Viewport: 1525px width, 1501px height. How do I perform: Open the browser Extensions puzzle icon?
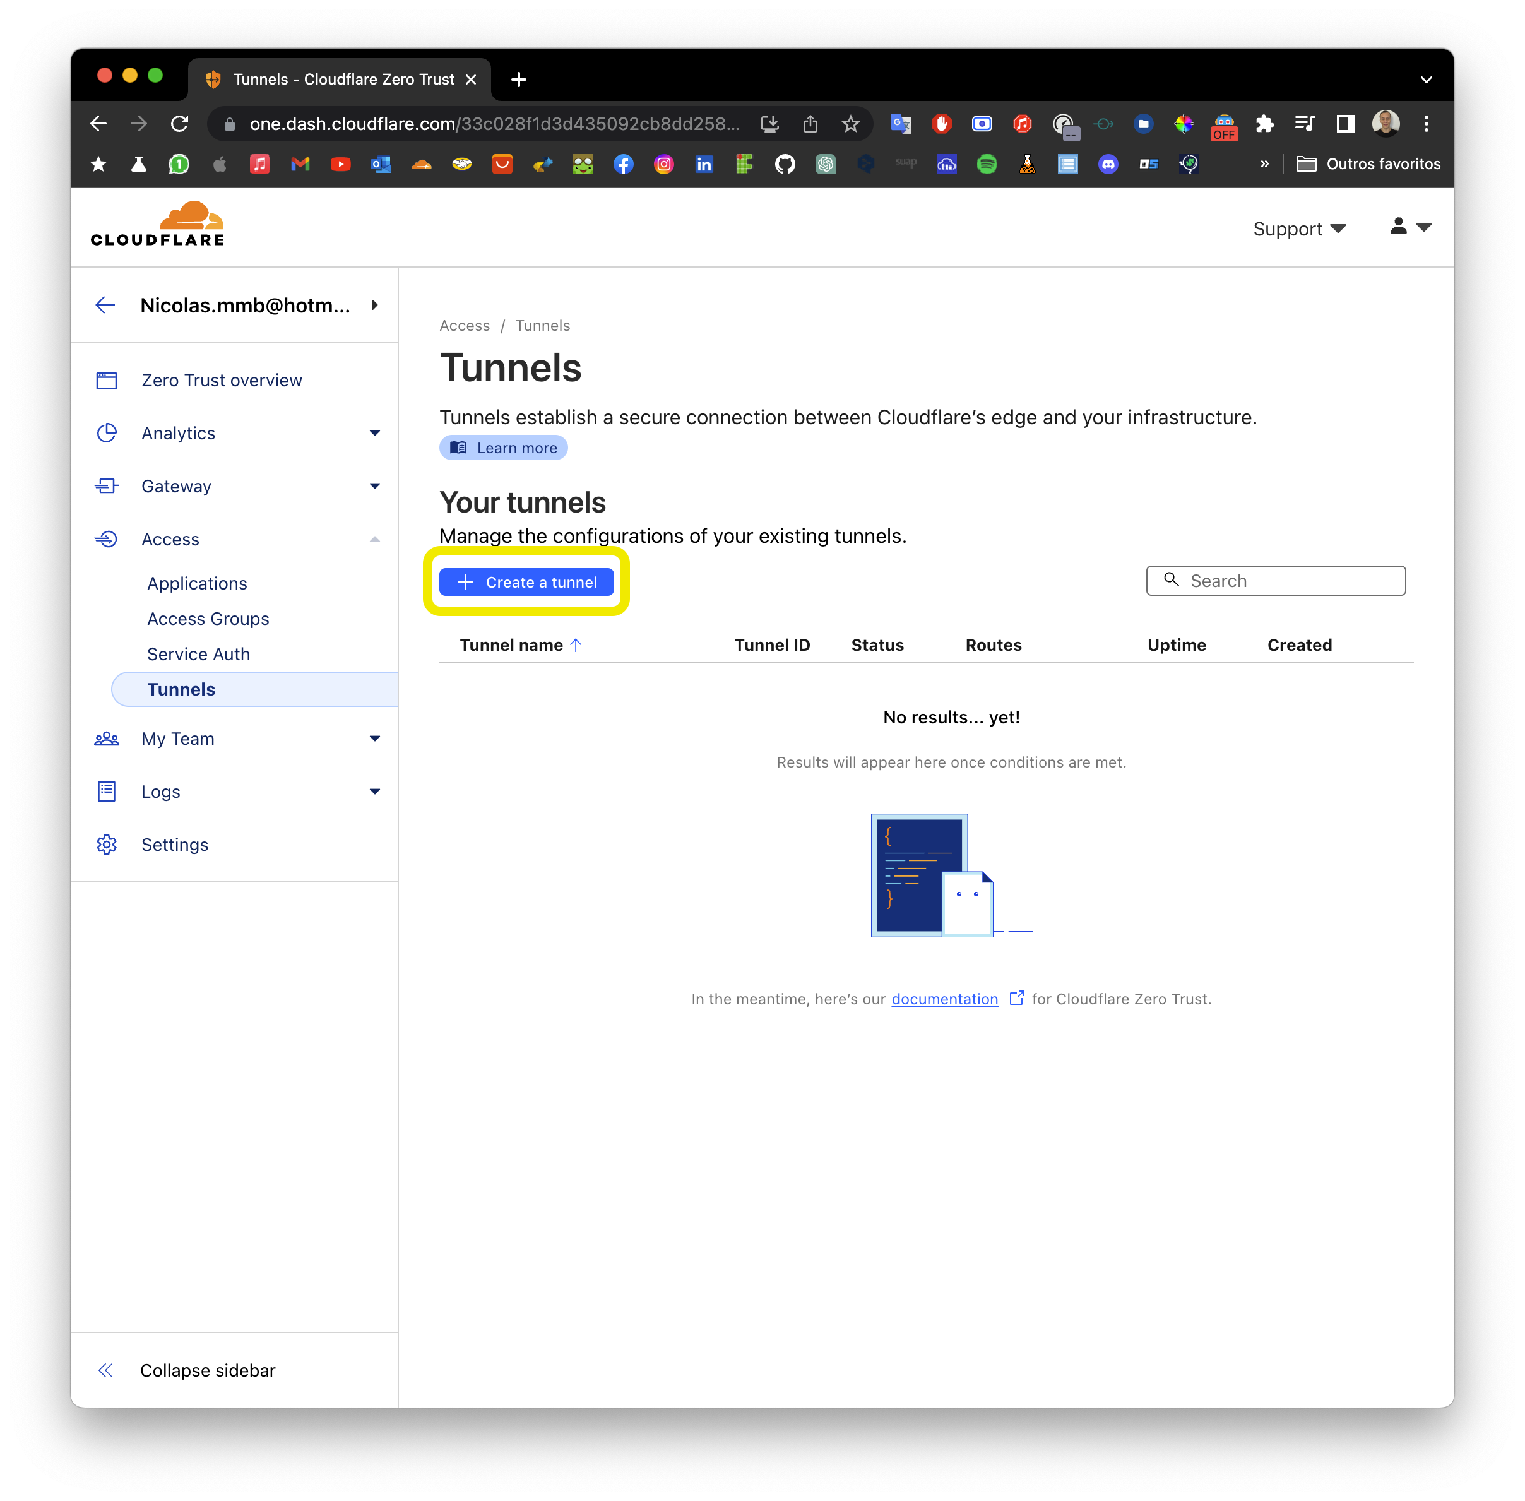pos(1264,124)
